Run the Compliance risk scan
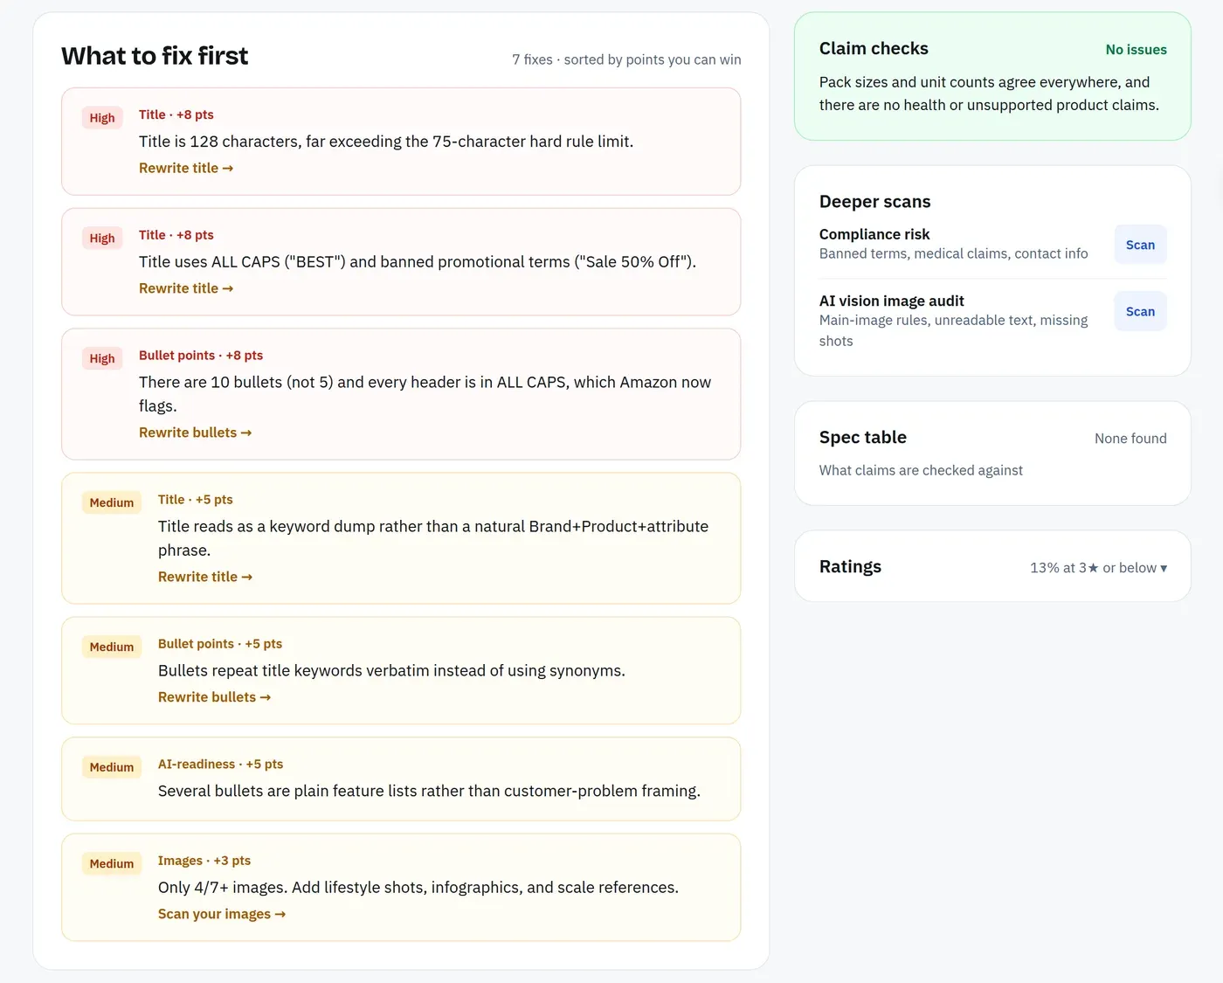 pos(1140,245)
